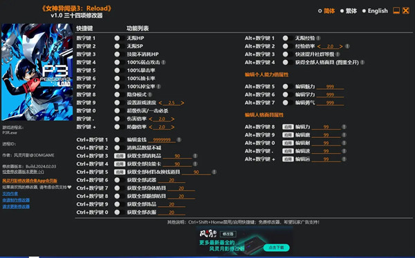Enable 获取全部衣服 toggle
This screenshot has width=415, height=258.
click(x=119, y=212)
